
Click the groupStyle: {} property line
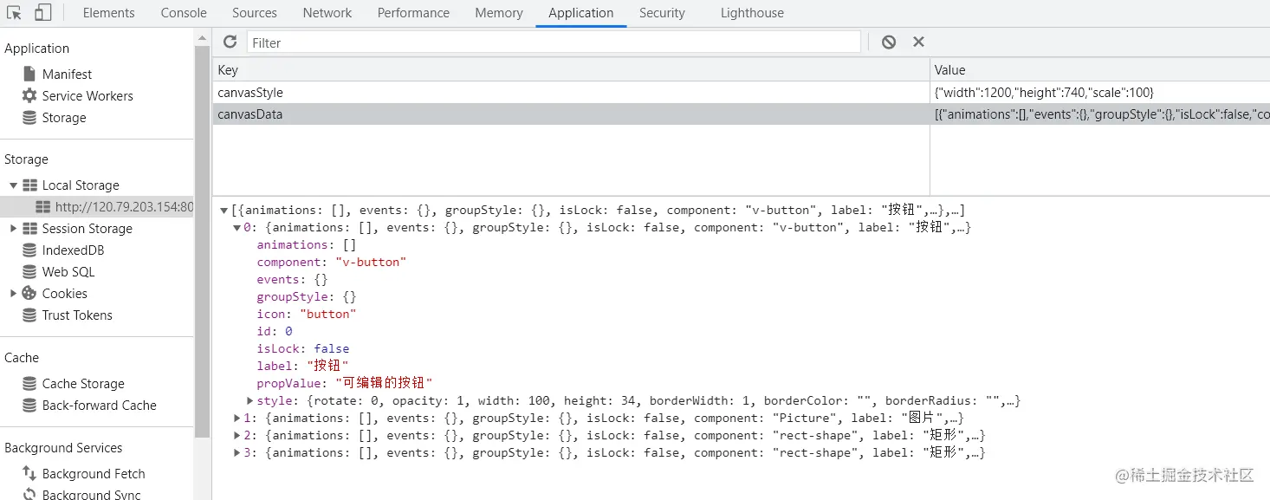tap(306, 296)
